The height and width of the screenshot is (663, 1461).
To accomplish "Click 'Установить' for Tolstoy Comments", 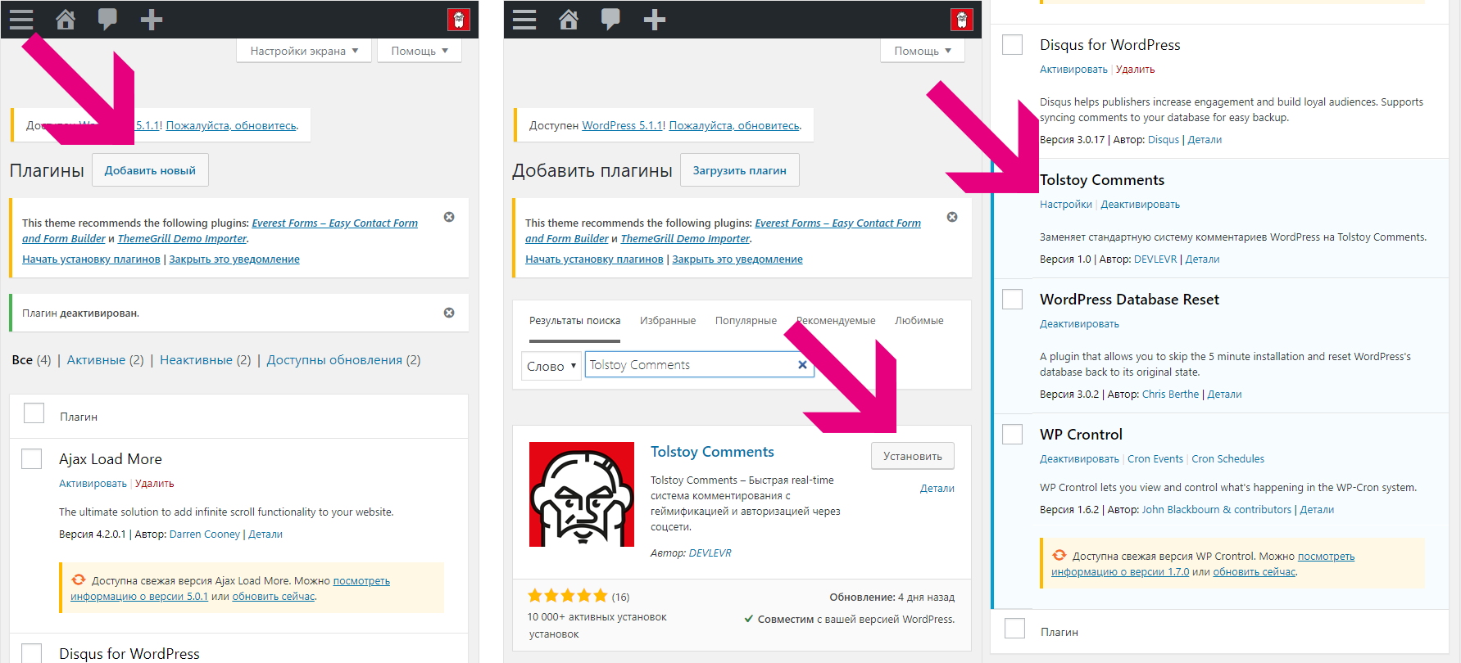I will click(x=913, y=456).
